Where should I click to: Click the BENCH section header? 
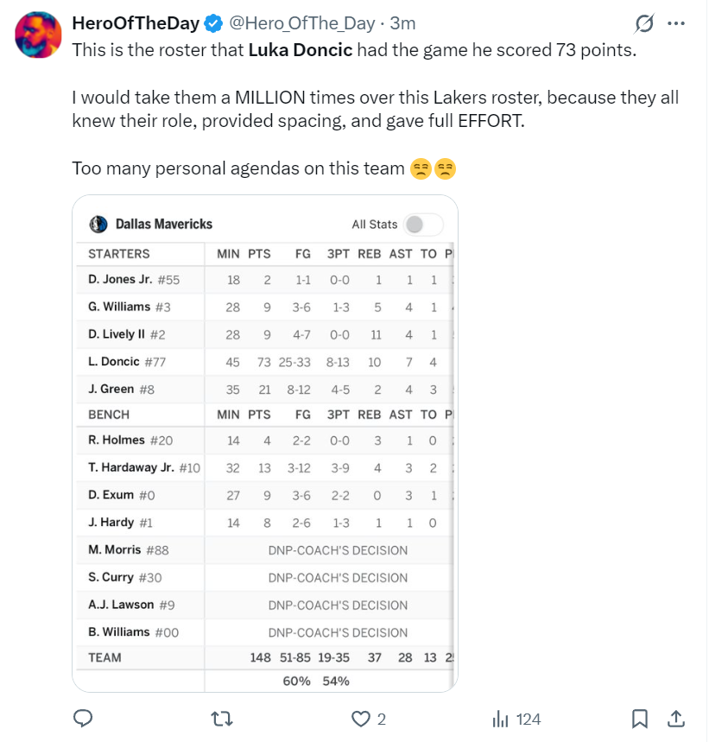click(x=109, y=415)
